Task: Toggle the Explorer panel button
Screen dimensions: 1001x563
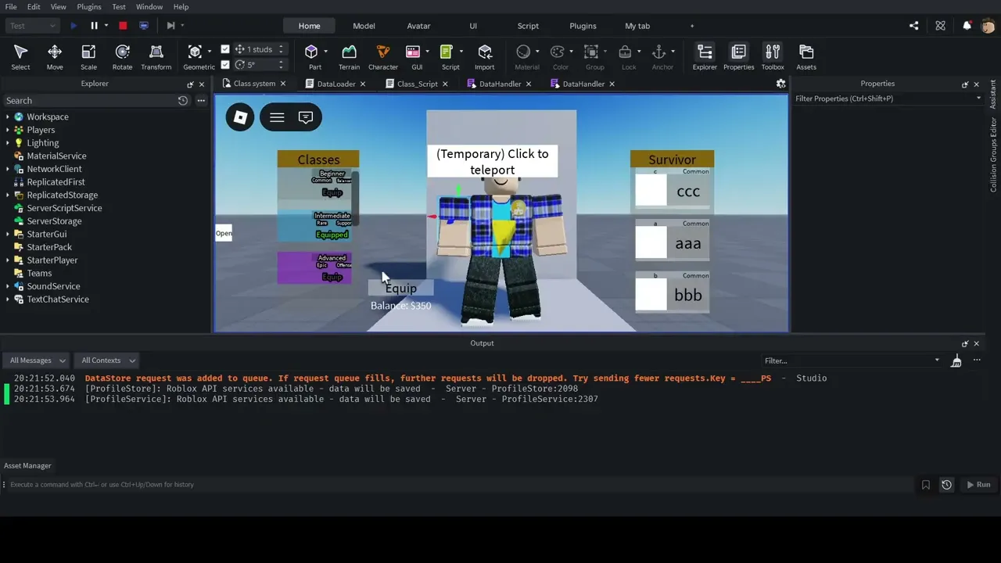Action: (705, 57)
